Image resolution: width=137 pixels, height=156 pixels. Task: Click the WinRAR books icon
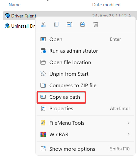pyautogui.click(x=43, y=134)
